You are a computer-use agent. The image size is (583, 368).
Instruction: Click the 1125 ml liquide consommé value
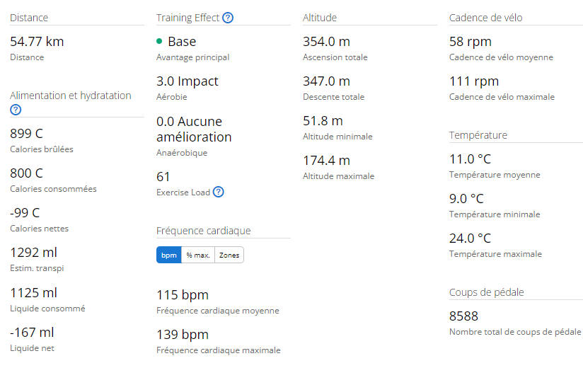pyautogui.click(x=33, y=292)
